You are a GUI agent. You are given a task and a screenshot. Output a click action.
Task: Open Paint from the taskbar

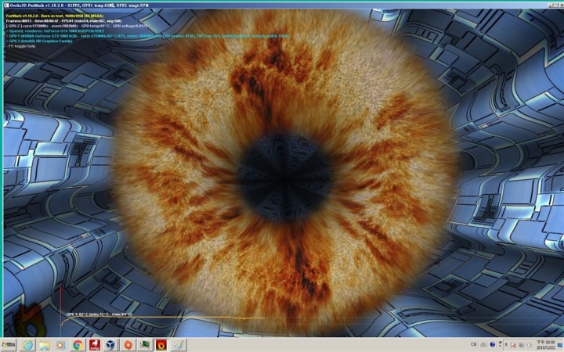pos(179,345)
